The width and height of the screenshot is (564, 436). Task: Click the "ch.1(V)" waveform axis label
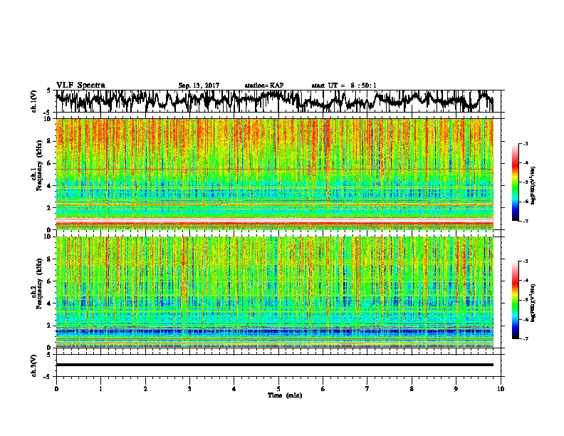click(34, 101)
